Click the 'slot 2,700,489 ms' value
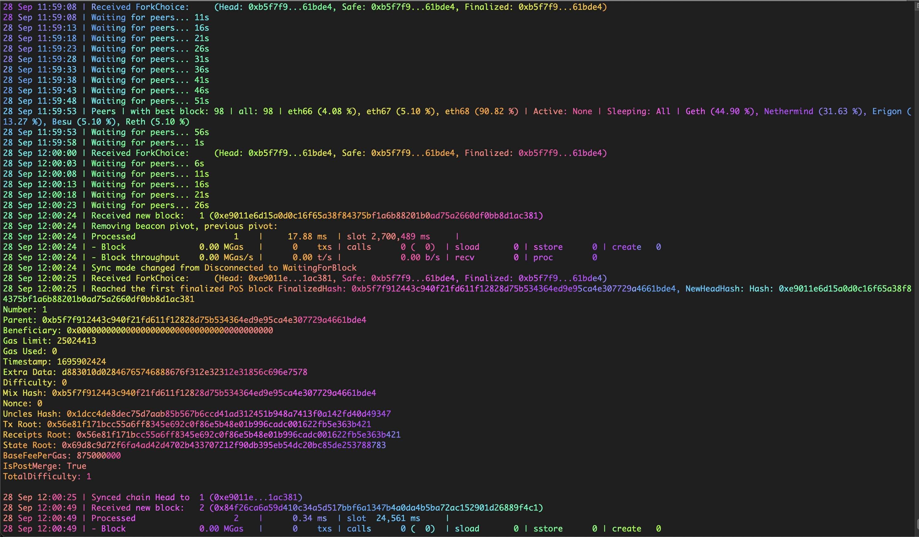Viewport: 919px width, 537px height. (x=388, y=237)
